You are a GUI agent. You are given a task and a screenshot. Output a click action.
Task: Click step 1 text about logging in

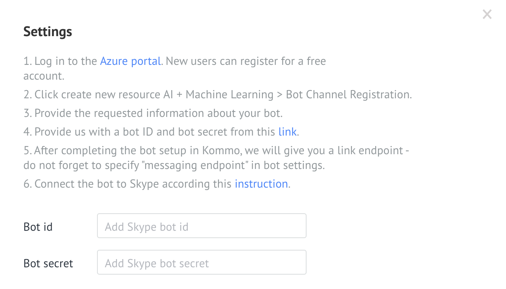pyautogui.click(x=175, y=68)
